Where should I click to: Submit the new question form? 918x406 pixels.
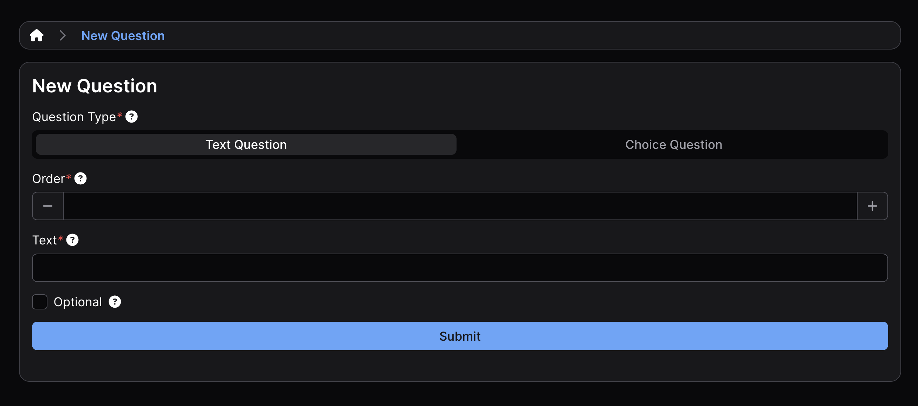click(460, 336)
